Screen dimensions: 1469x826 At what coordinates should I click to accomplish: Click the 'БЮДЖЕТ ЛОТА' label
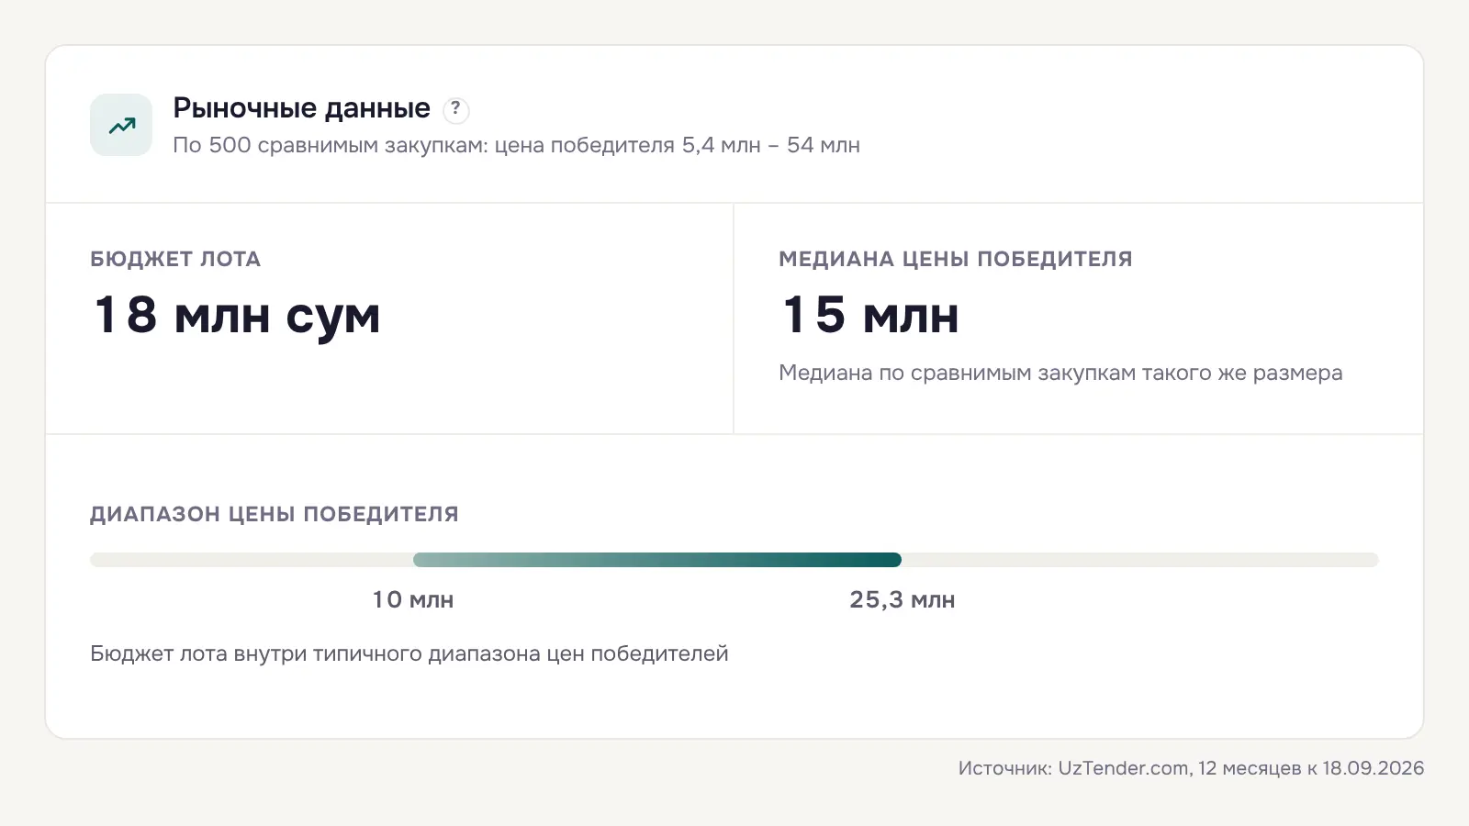point(175,259)
